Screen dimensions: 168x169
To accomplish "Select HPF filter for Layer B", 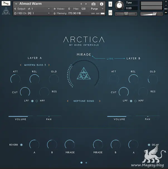I will (135, 101).
